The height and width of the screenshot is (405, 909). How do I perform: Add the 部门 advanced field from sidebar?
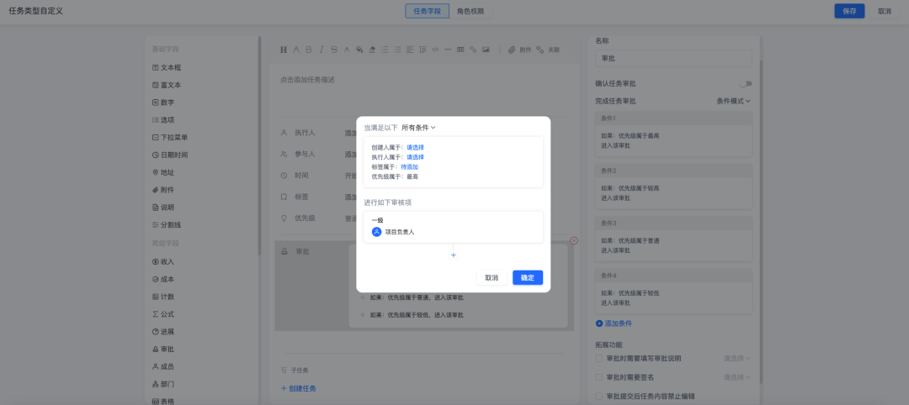(163, 384)
